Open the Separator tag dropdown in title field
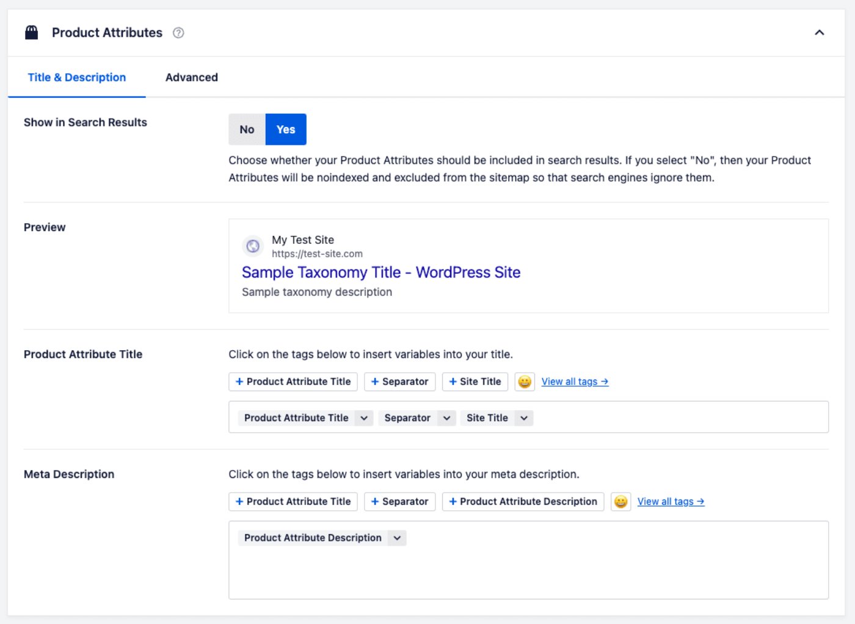This screenshot has width=855, height=624. 446,418
